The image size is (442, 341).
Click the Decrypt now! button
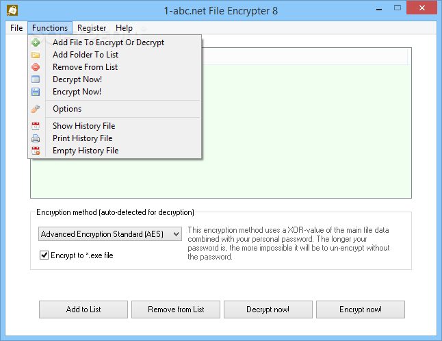(x=268, y=310)
